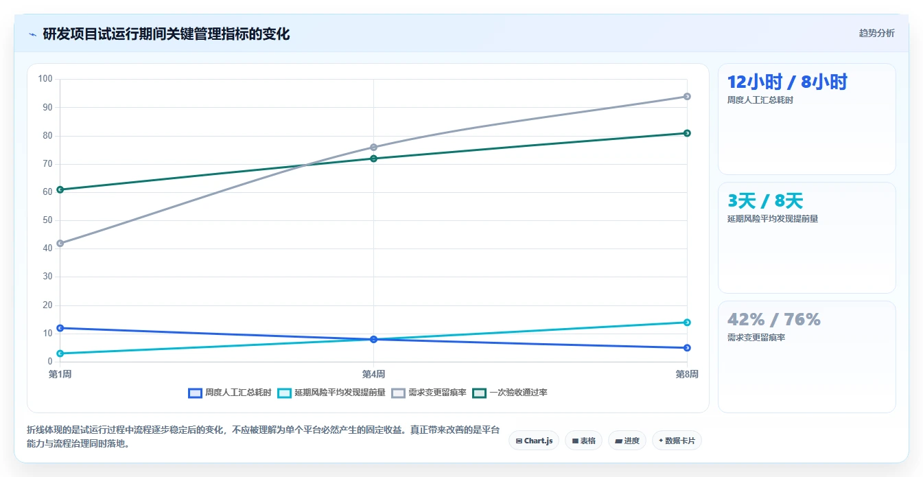Click the 表格 tag
This screenshot has width=923, height=477.
[x=584, y=441]
